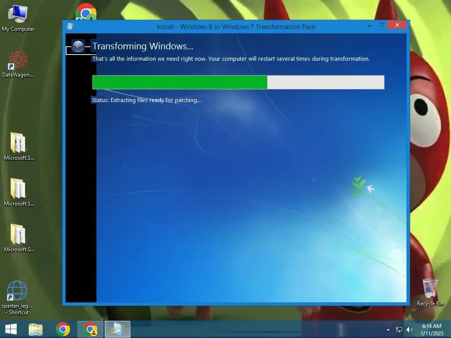Select the Chrome icon behind the installer
Viewport: 451px width, 338px height.
click(86, 12)
